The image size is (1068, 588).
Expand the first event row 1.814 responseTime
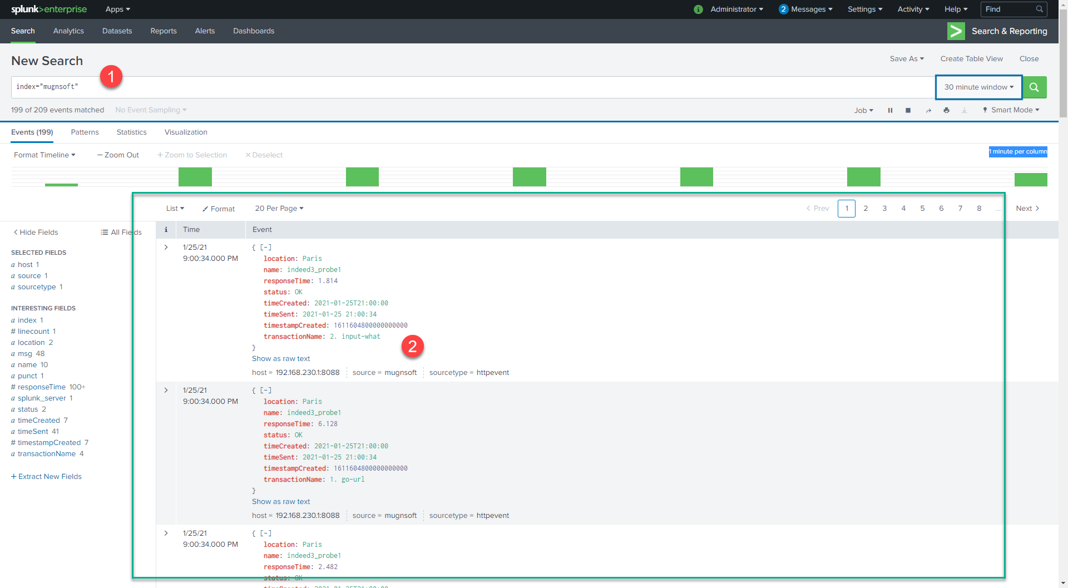pos(166,247)
